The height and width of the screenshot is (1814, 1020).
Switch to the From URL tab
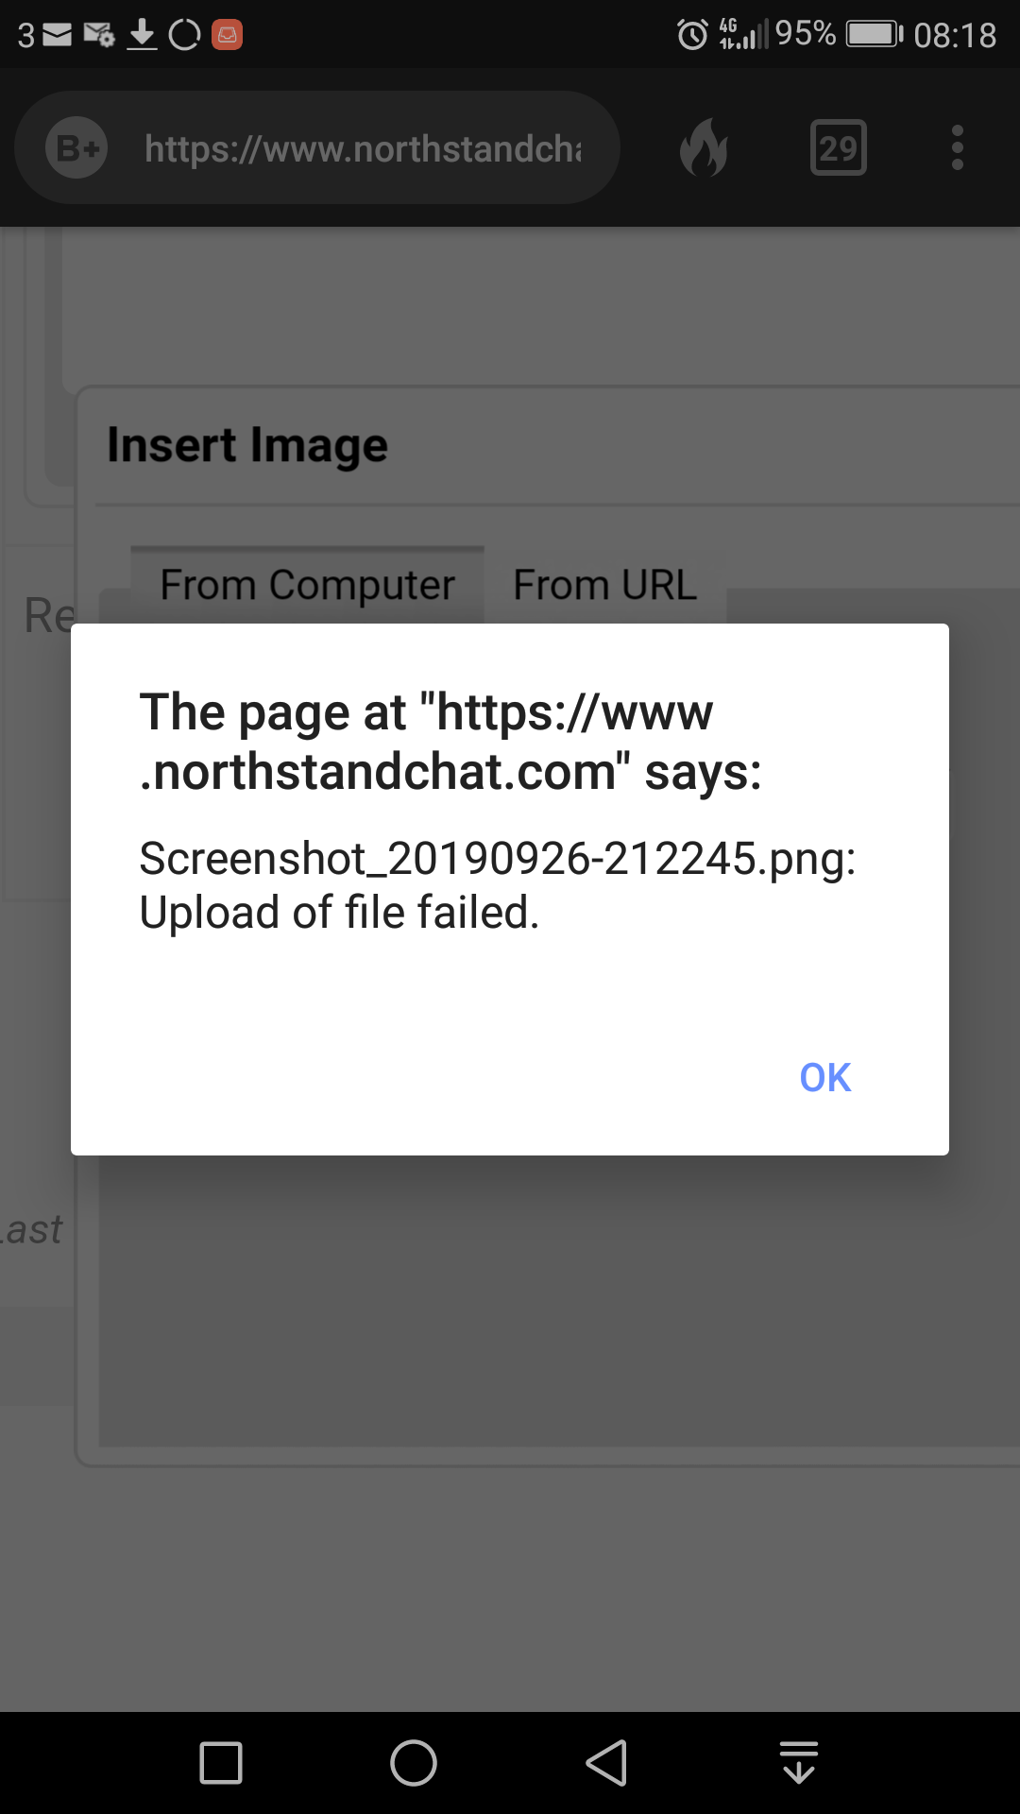[604, 585]
